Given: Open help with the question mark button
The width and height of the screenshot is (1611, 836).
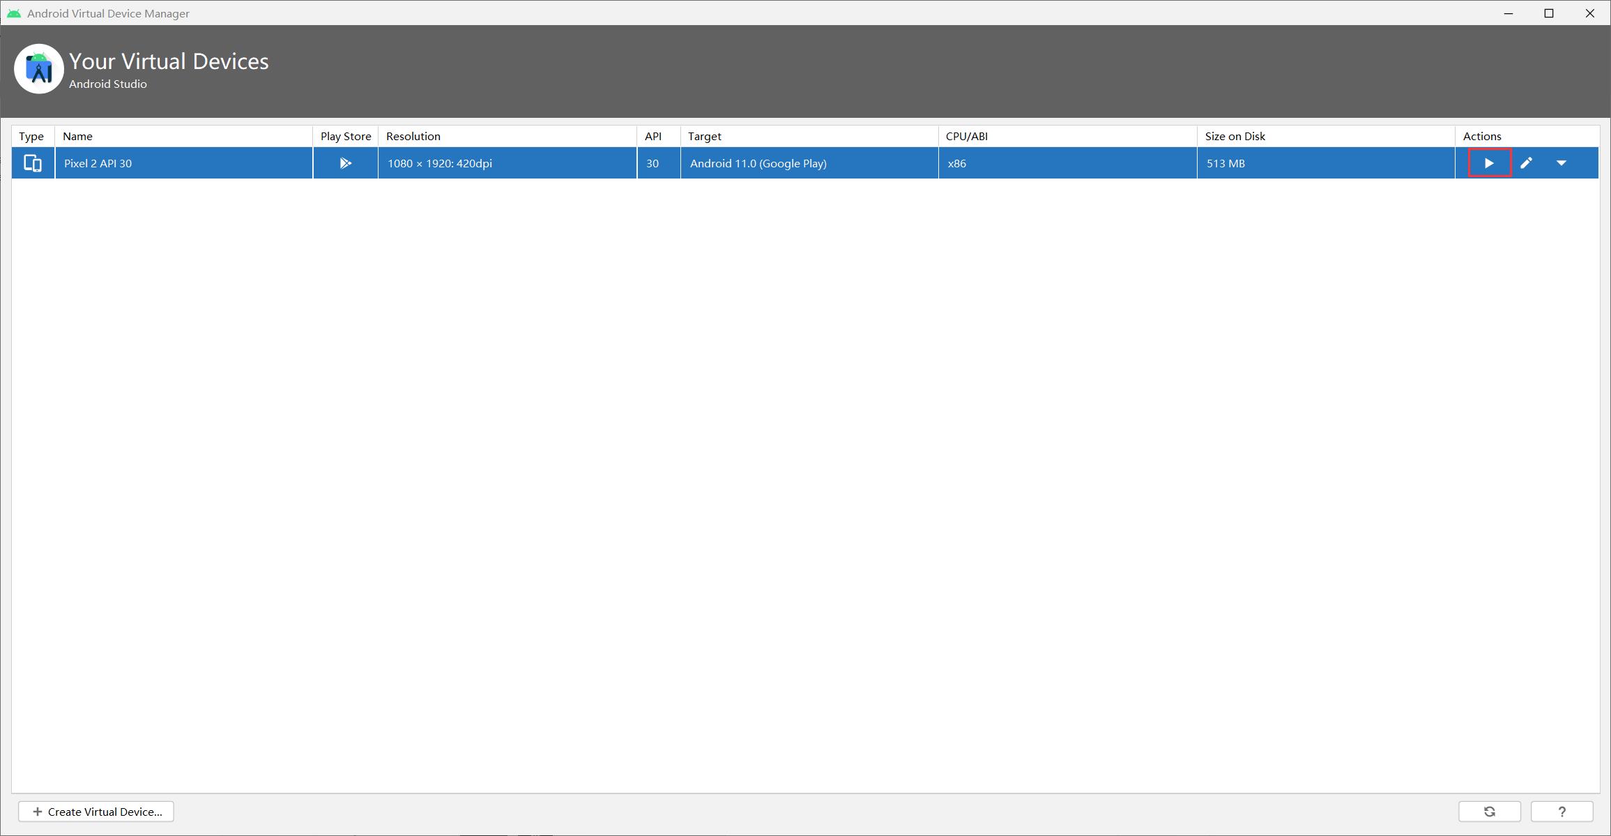Looking at the screenshot, I should pos(1562,812).
